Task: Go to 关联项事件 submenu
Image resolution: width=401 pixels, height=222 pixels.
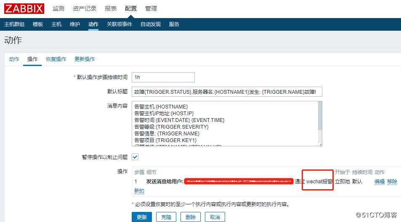Action: coord(120,24)
